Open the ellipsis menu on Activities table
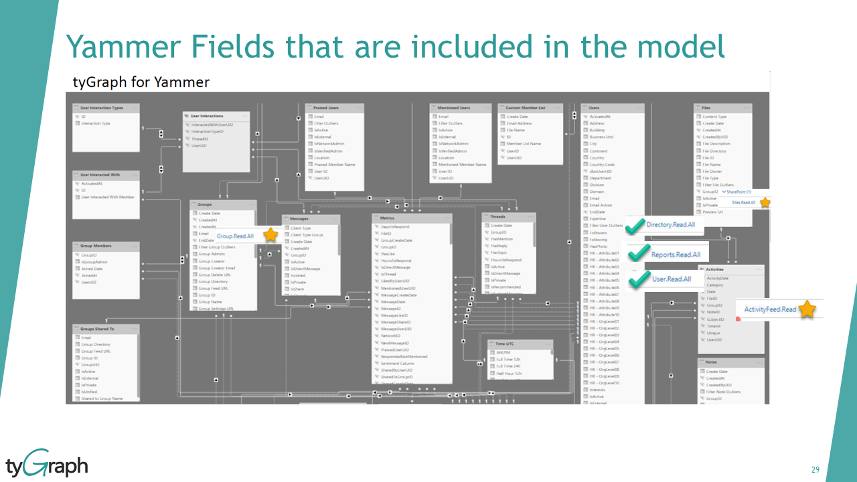 point(759,269)
